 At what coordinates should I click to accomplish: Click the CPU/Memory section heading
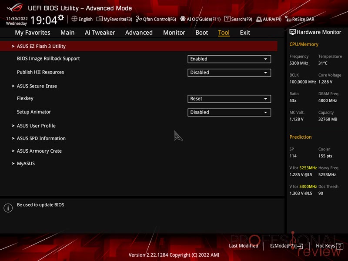point(304,44)
